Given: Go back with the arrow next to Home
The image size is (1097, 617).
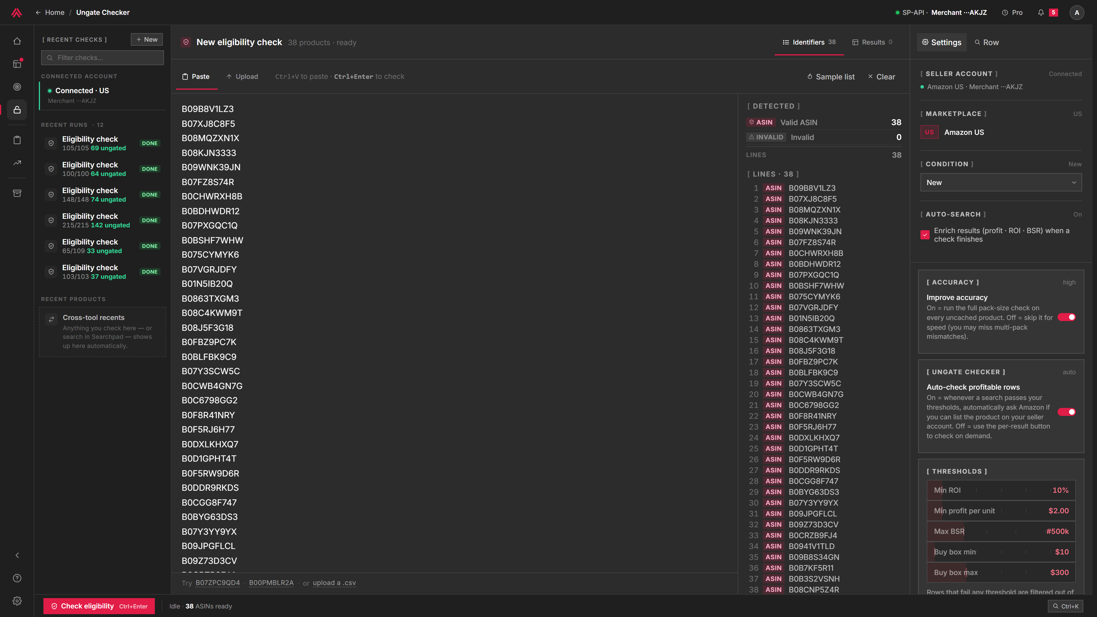Looking at the screenshot, I should click(x=38, y=12).
